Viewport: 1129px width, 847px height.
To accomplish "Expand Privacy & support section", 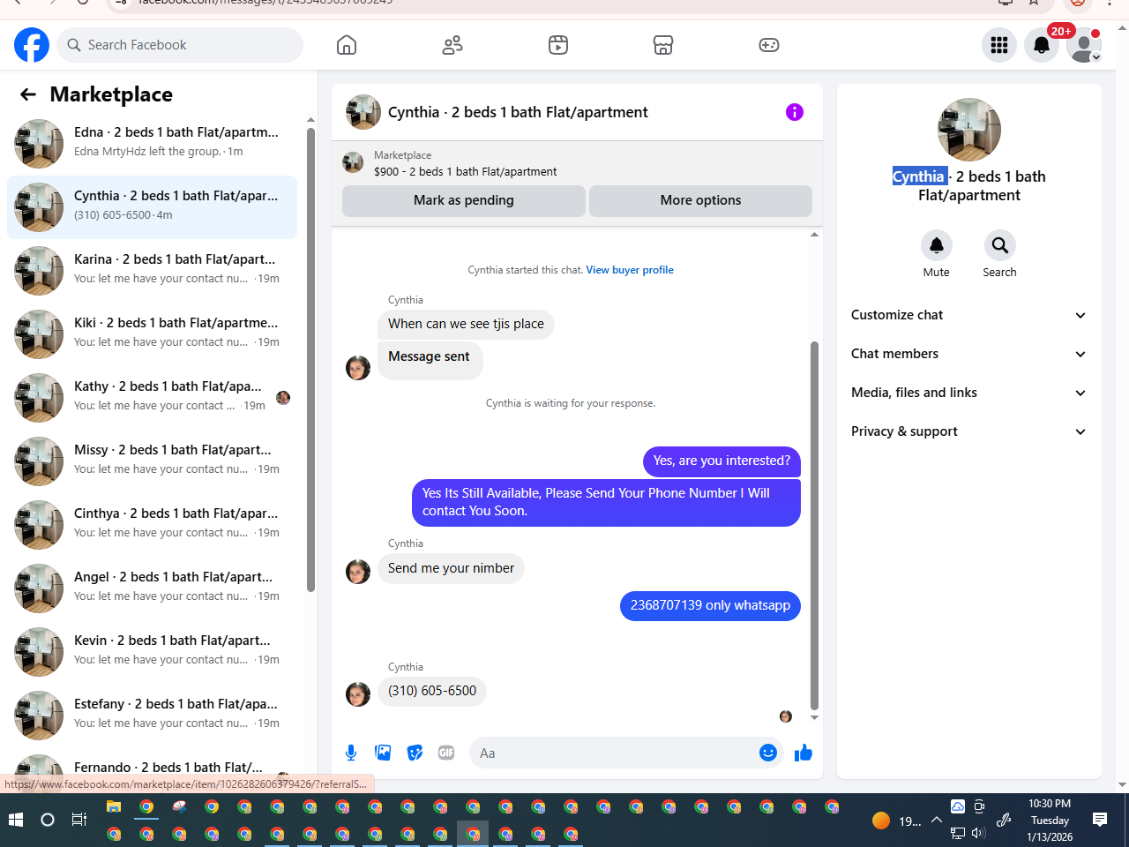I will (969, 431).
